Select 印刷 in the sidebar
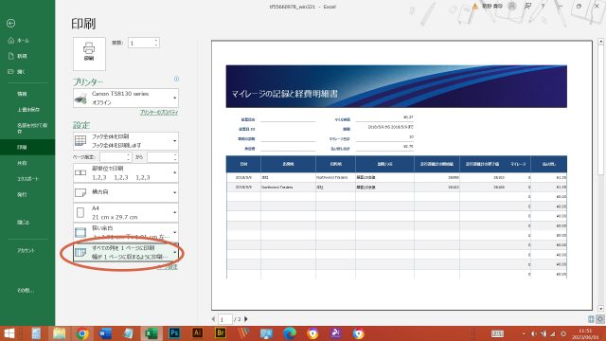 pos(27,147)
